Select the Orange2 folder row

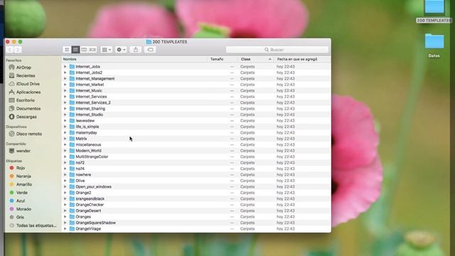click(x=196, y=193)
